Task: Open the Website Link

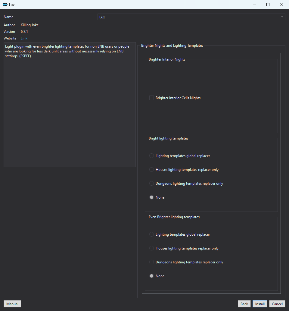Action: [x=24, y=38]
